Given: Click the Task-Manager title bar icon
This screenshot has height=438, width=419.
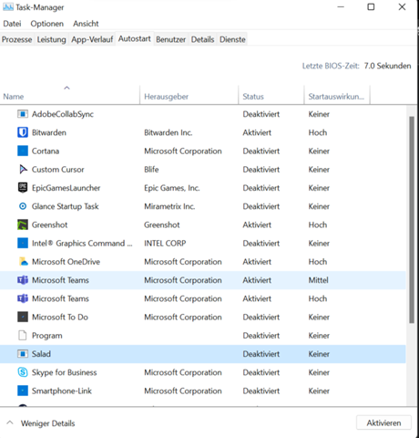Looking at the screenshot, I should click(8, 7).
